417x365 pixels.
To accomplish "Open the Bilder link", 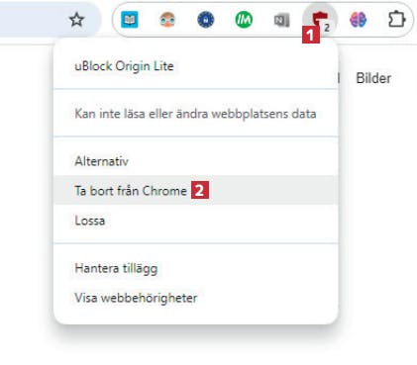I will (x=373, y=78).
